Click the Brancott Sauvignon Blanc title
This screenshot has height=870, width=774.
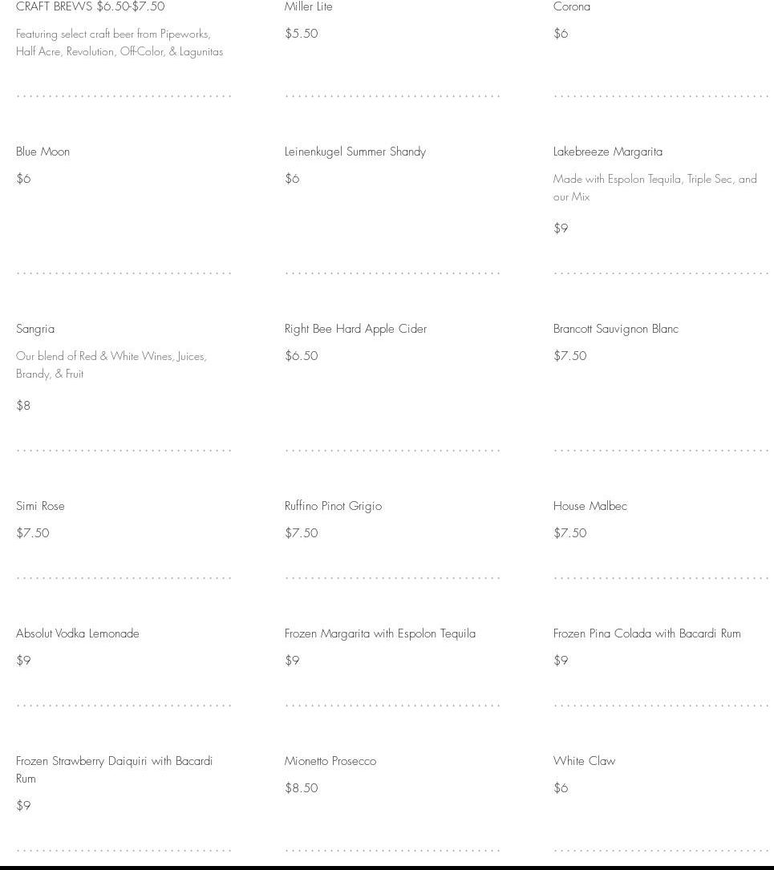coord(616,329)
